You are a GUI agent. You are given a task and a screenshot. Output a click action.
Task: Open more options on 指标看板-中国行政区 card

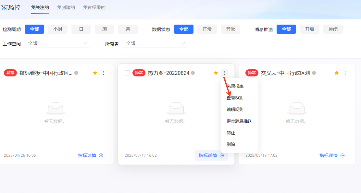(104, 73)
